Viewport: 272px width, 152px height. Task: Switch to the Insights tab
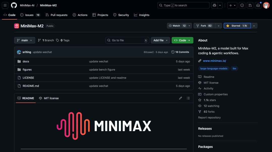click(x=142, y=15)
